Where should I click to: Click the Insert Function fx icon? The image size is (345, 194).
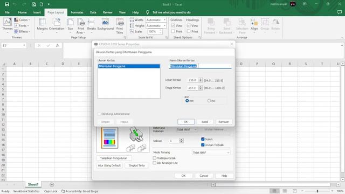tap(57, 45)
